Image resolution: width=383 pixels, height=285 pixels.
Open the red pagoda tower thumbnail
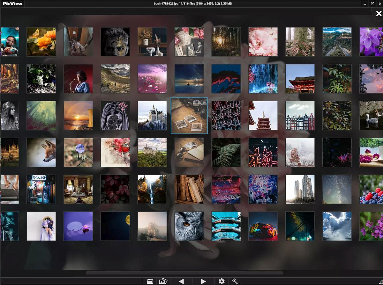point(263,116)
